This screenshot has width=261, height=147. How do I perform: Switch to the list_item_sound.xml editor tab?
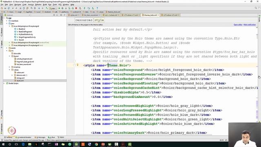tap(91, 15)
